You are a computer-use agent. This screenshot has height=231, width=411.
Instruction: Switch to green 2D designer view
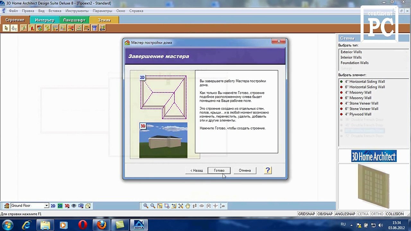coord(60,206)
